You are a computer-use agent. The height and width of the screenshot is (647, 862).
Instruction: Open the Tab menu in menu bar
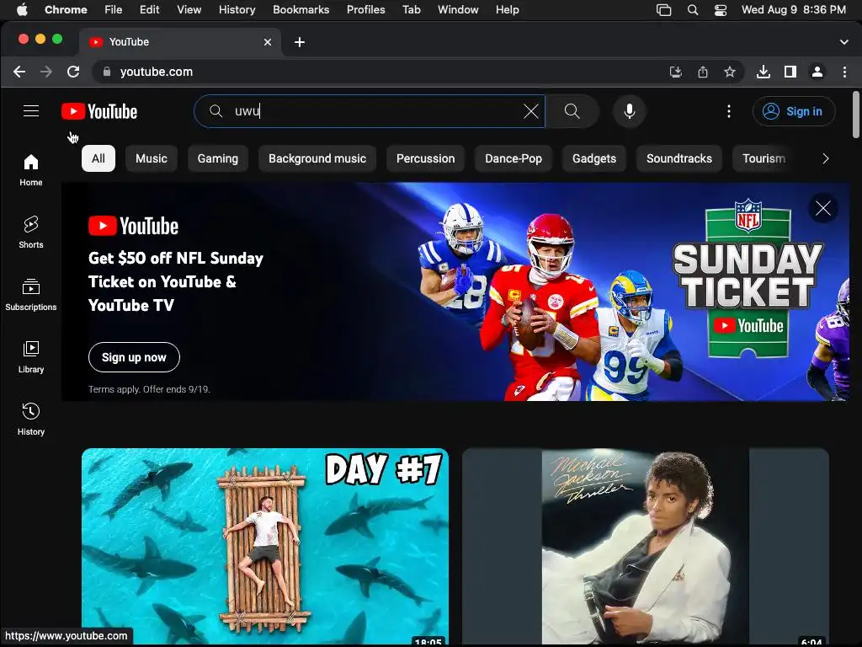[x=411, y=10]
